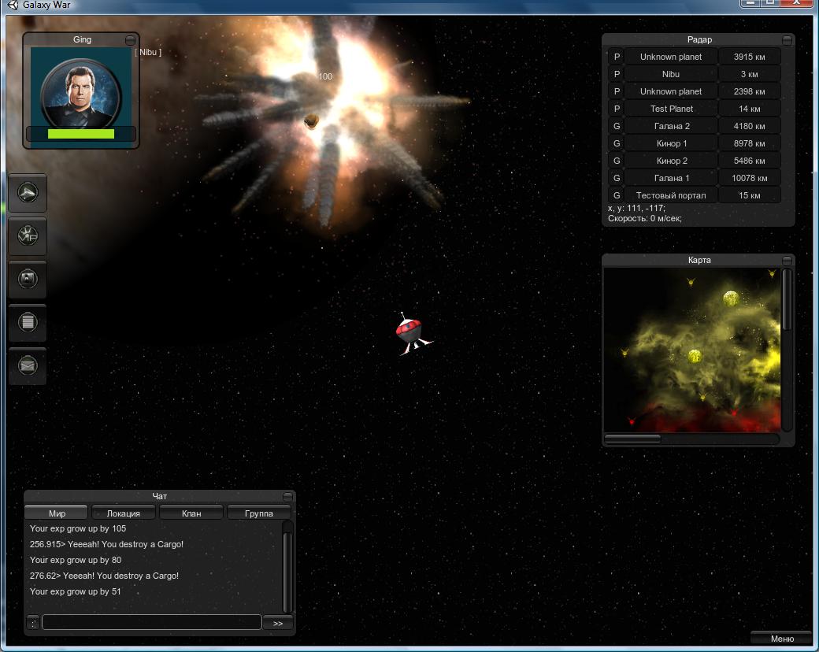Click the red ship marker at map bottom left
The width and height of the screenshot is (819, 652).
pyautogui.click(x=632, y=421)
